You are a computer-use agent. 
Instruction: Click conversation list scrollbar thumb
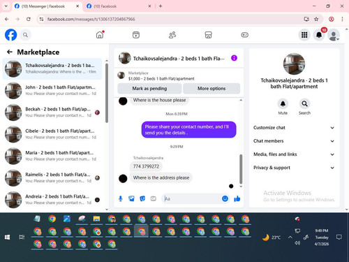click(107, 93)
